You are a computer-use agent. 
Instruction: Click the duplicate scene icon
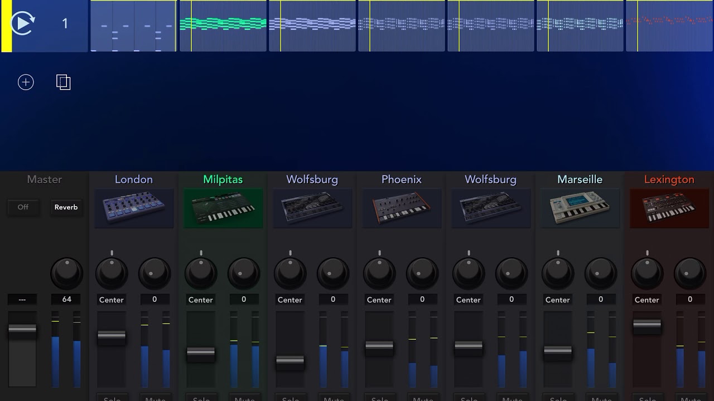click(64, 82)
